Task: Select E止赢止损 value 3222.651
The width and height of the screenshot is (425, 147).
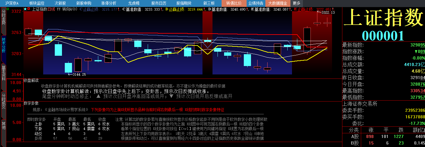Action: coord(324,9)
